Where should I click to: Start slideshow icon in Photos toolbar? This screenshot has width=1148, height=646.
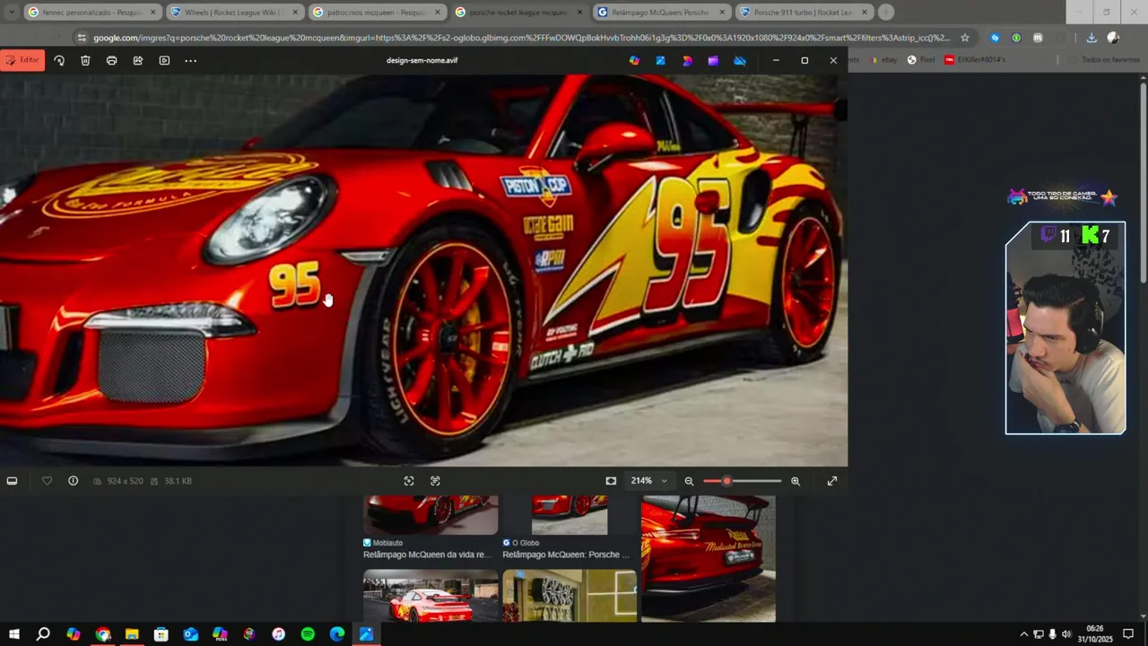164,61
